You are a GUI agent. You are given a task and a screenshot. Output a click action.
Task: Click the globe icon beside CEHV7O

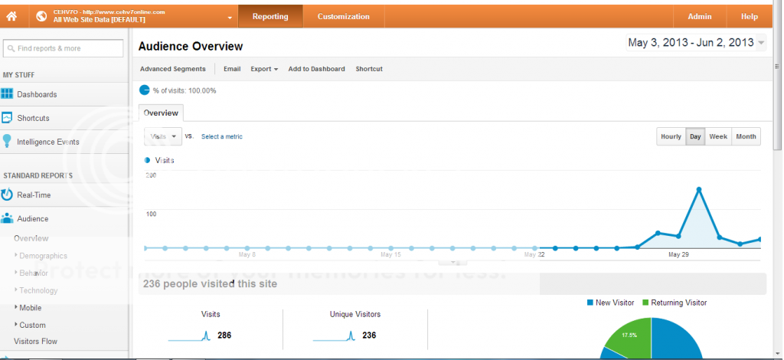click(x=41, y=17)
